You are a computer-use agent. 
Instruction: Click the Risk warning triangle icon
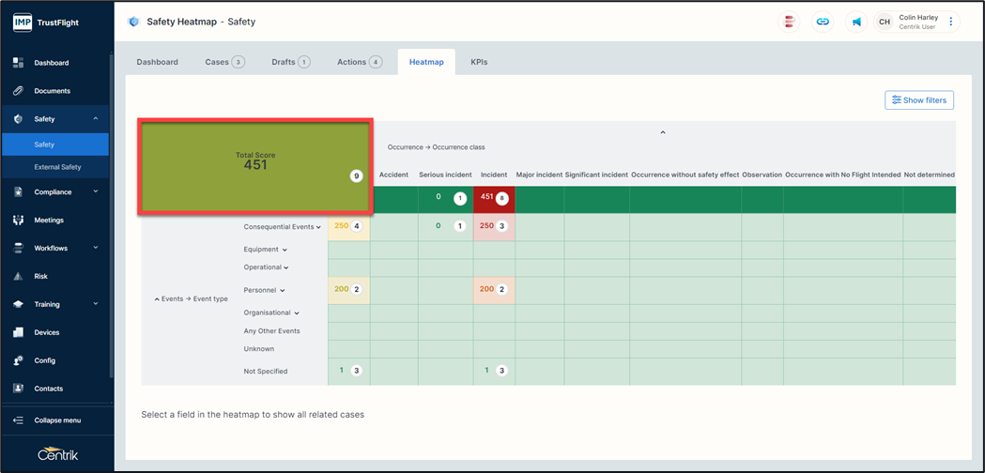pos(18,277)
